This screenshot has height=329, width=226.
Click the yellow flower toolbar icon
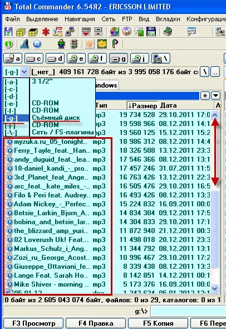click(102, 44)
